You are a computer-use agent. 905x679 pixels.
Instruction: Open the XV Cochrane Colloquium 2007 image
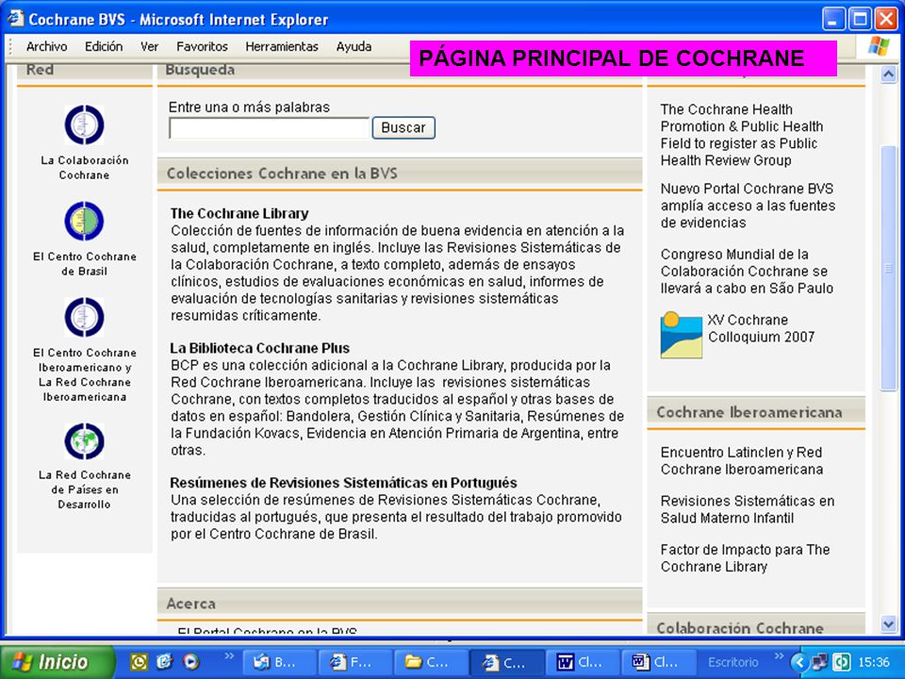[681, 335]
